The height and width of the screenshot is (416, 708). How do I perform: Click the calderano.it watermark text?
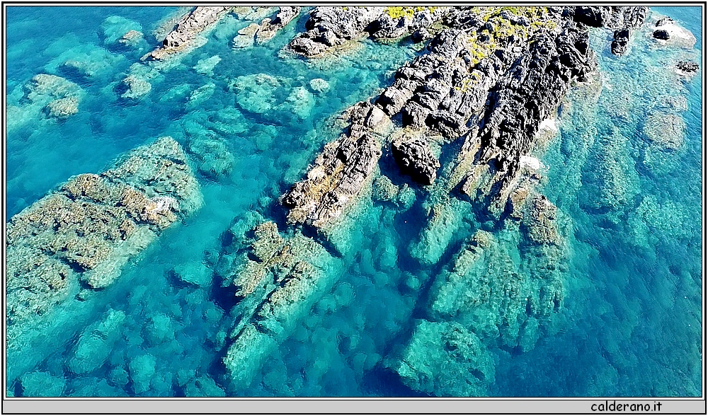click(626, 406)
